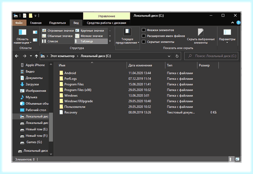Open the Файл menu tab
Image resolution: width=253 pixels, height=174 pixels.
coord(19,23)
